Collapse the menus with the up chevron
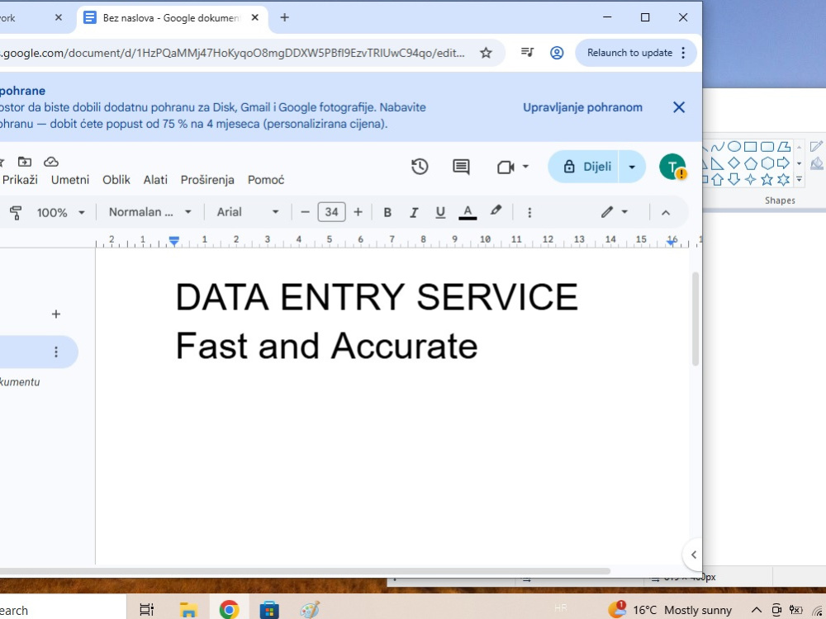The height and width of the screenshot is (619, 826). pos(665,213)
